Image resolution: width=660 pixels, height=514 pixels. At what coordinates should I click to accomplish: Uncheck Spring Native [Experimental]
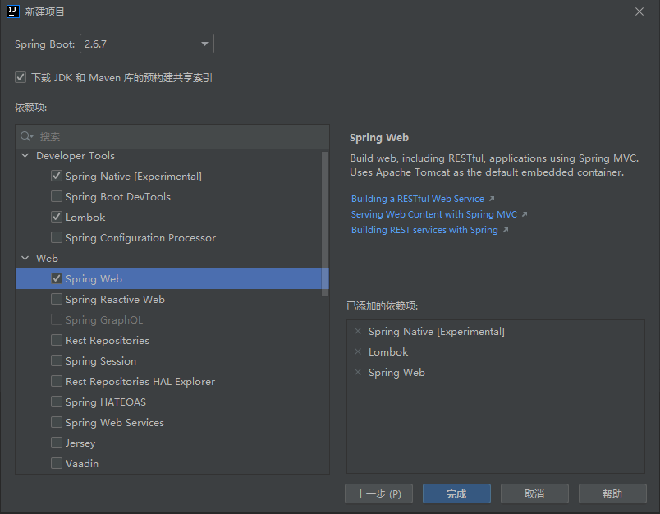pyautogui.click(x=57, y=176)
